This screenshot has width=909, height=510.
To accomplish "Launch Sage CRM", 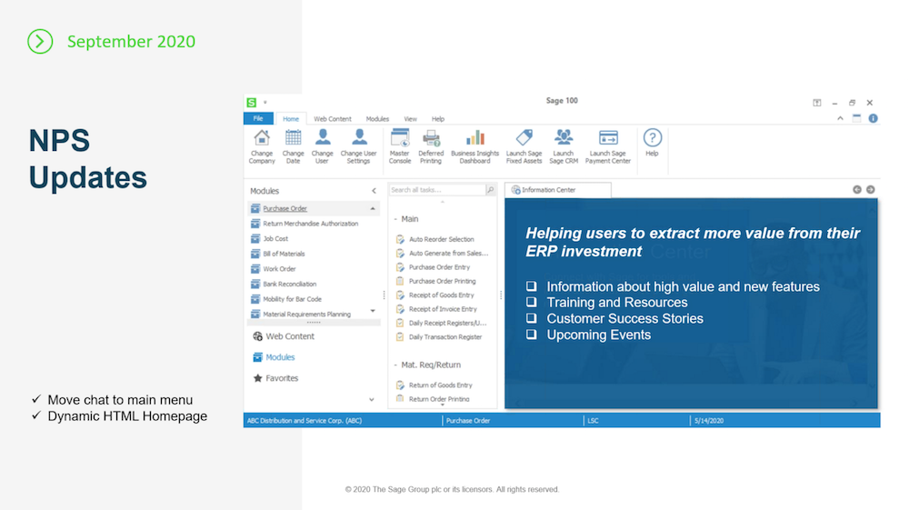I will (564, 146).
